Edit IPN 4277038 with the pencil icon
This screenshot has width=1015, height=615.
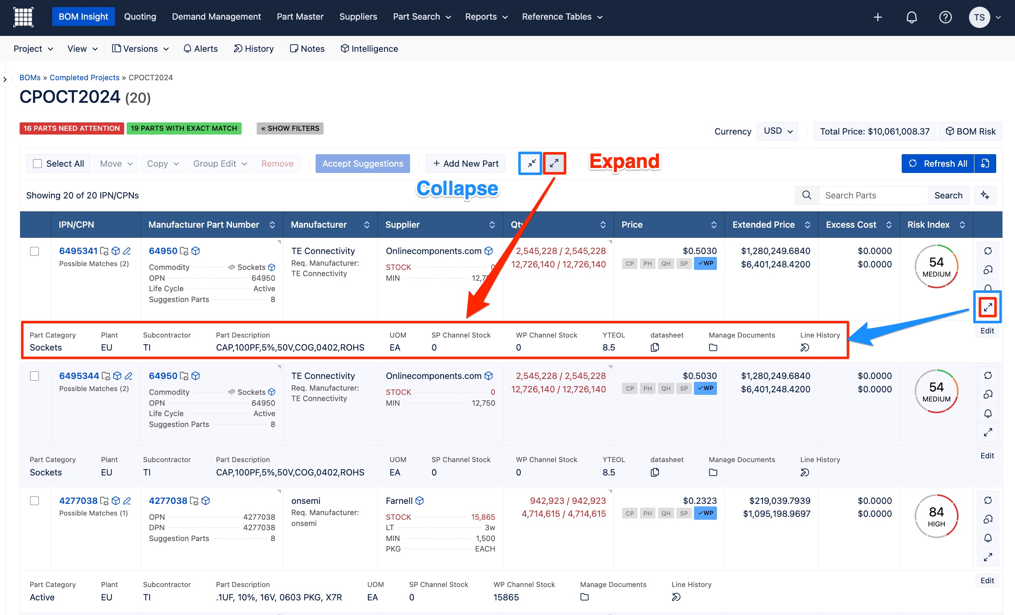click(x=128, y=501)
